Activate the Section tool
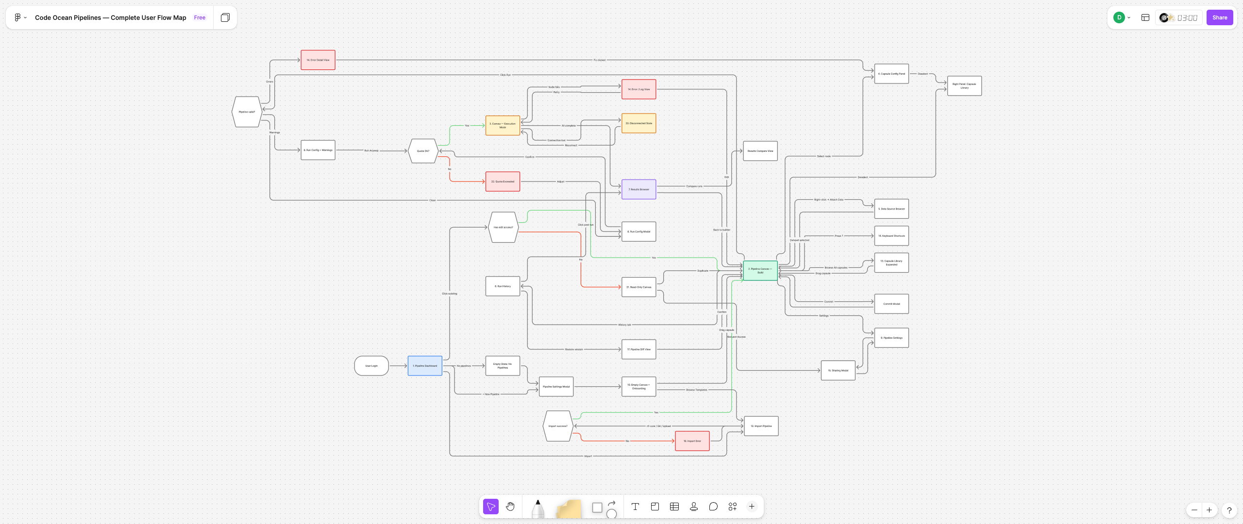Screen dimensions: 1243x524 point(655,506)
